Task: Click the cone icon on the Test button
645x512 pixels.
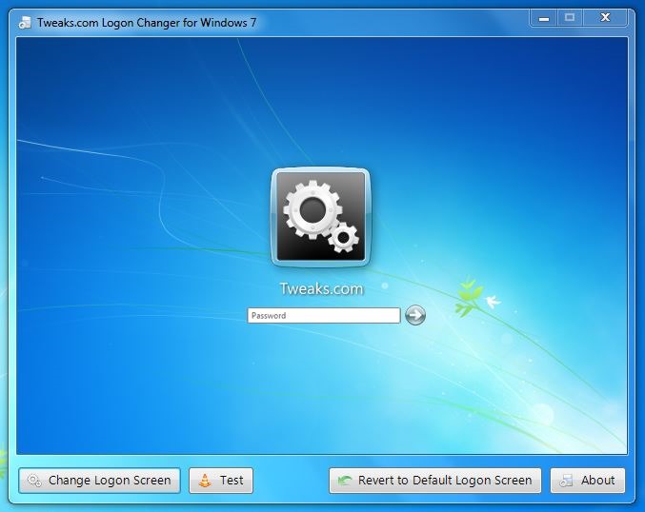Action: pyautogui.click(x=205, y=481)
